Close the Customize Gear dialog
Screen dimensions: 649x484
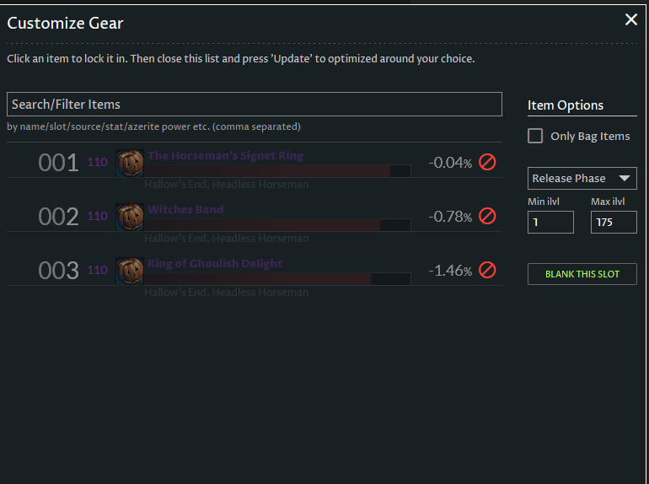point(630,19)
